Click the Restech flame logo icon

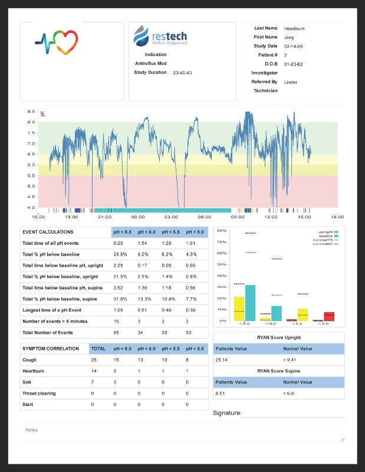coord(139,35)
